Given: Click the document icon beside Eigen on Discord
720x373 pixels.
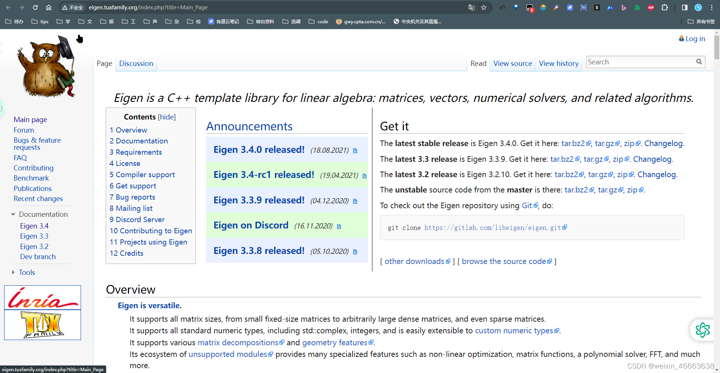Looking at the screenshot, I should point(339,226).
